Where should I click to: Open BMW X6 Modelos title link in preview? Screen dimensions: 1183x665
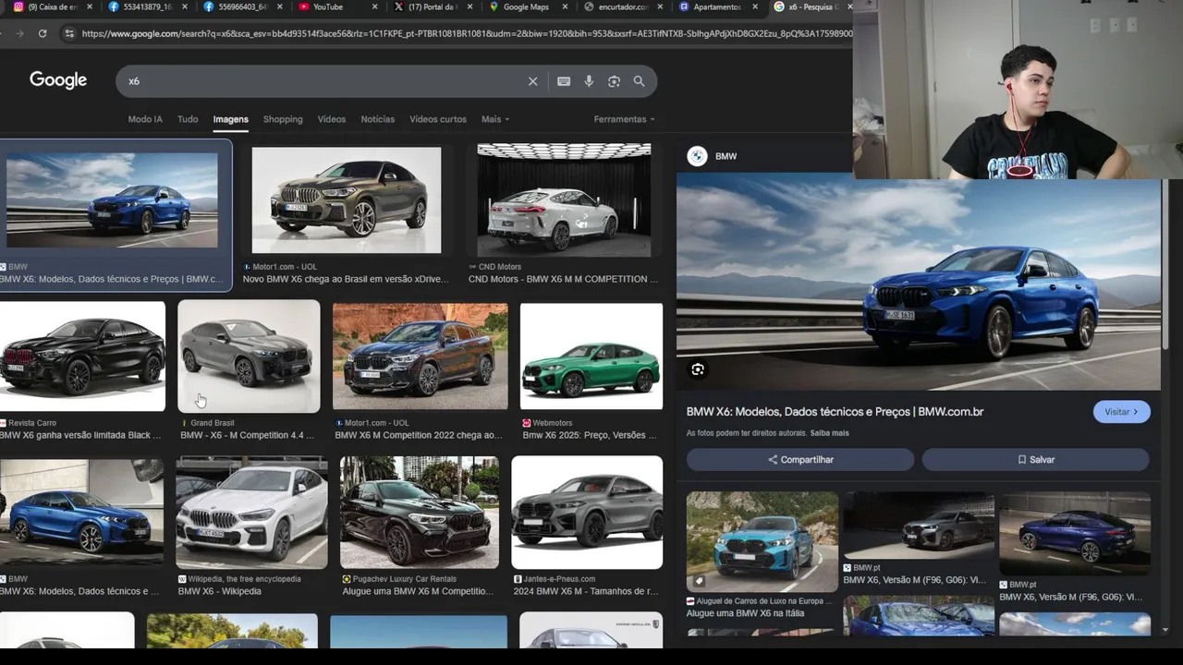tap(835, 412)
